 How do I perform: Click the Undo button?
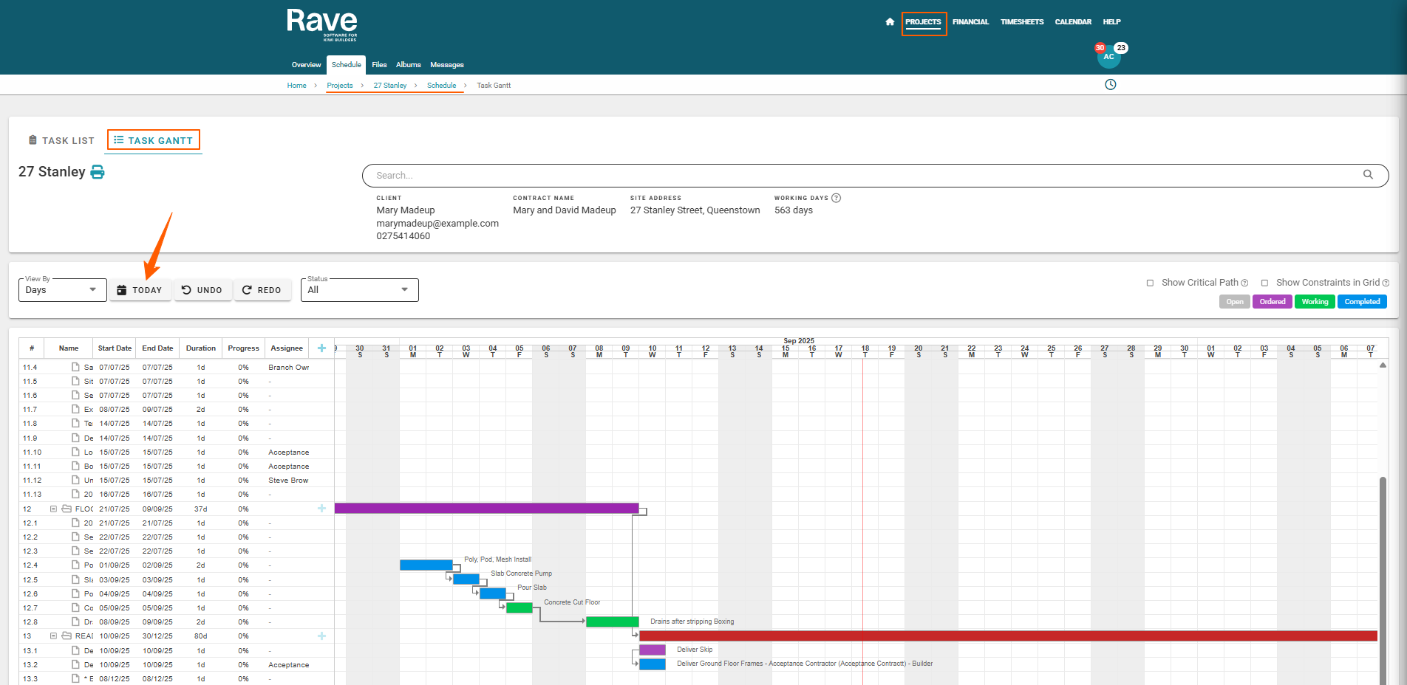point(202,290)
